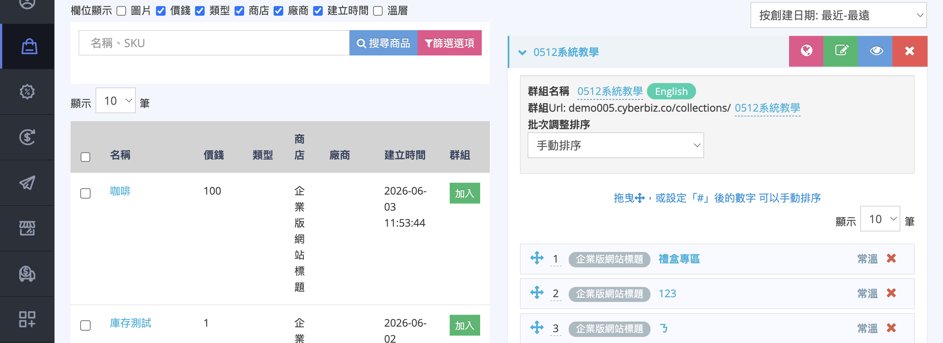Toggle the 圖片 column display checkbox
This screenshot has height=343, width=943.
121,11
